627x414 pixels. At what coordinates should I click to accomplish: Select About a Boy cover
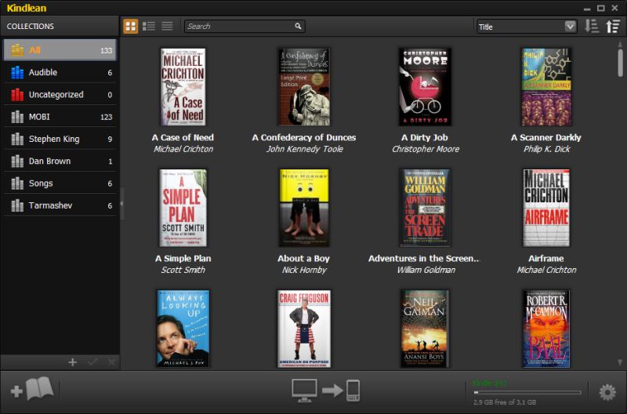[304, 208]
